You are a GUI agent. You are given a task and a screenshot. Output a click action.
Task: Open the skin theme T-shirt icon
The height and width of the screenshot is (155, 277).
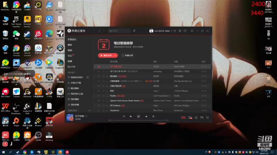(x=175, y=31)
